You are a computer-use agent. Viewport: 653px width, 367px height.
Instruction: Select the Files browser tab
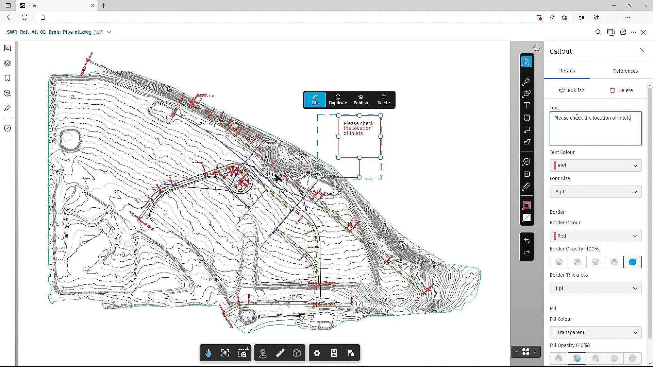click(x=57, y=5)
